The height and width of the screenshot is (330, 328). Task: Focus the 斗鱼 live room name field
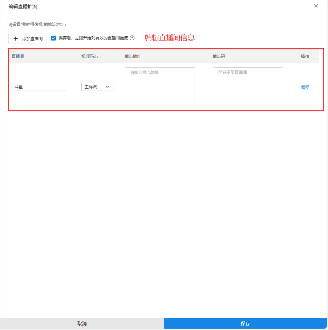point(39,87)
